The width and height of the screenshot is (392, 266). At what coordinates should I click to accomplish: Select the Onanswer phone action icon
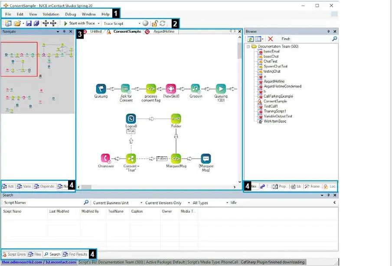pos(106,159)
